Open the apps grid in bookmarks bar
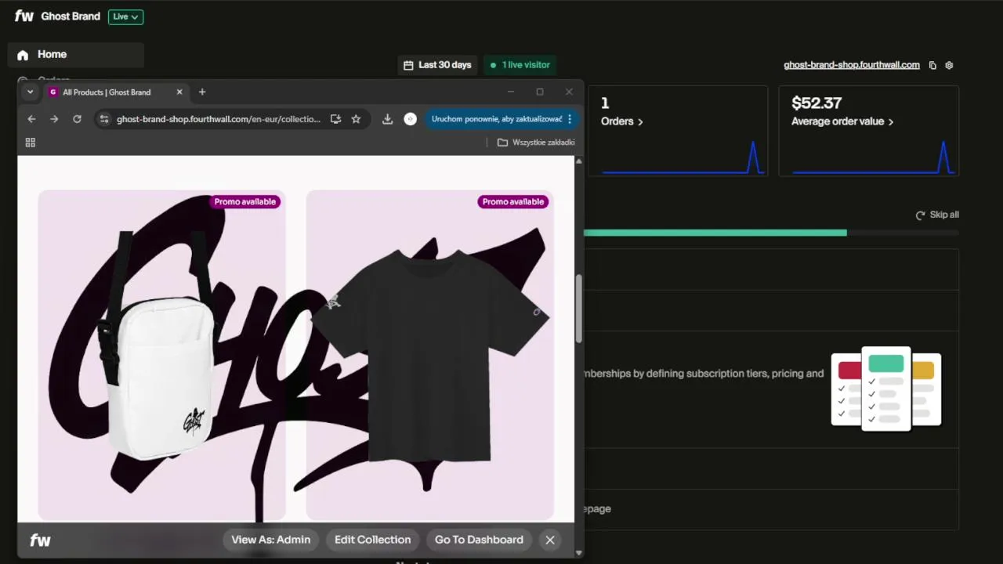Screen dimensions: 1003x564 pyautogui.click(x=31, y=143)
